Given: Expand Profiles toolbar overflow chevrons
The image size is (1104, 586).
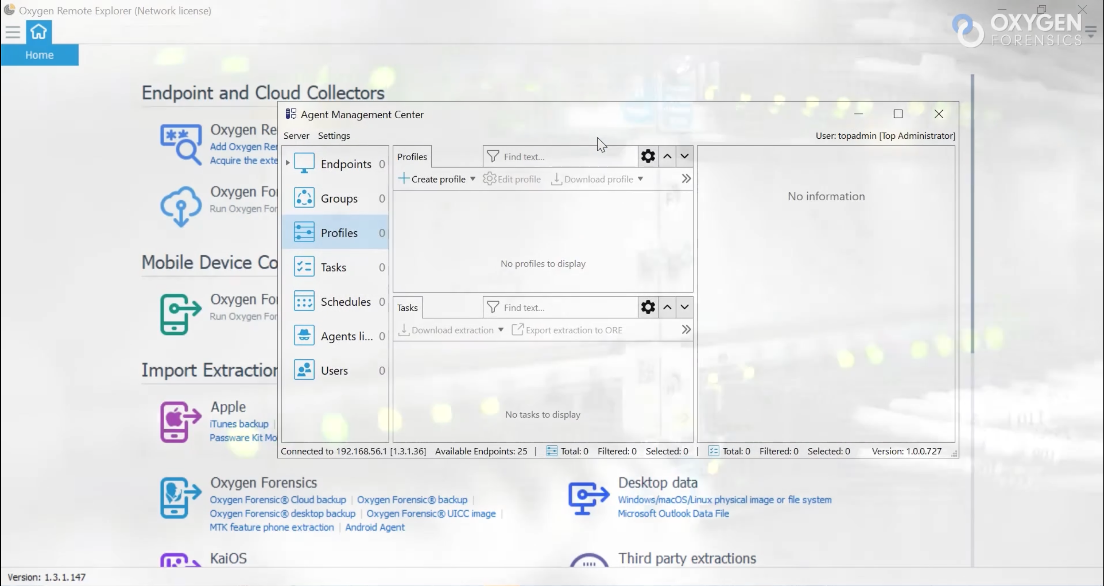Looking at the screenshot, I should tap(686, 179).
